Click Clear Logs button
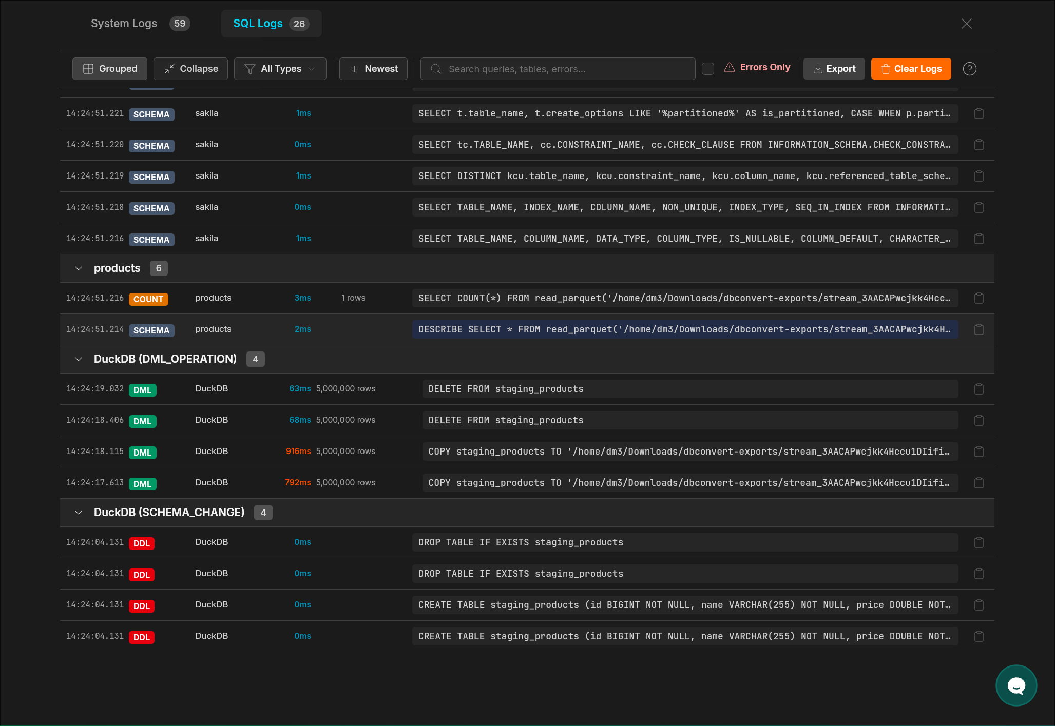Image resolution: width=1055 pixels, height=726 pixels. click(x=911, y=69)
